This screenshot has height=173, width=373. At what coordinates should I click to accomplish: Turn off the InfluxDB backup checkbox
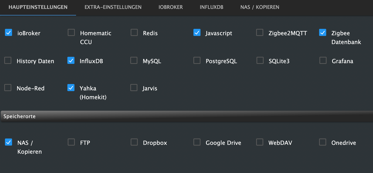(x=71, y=60)
